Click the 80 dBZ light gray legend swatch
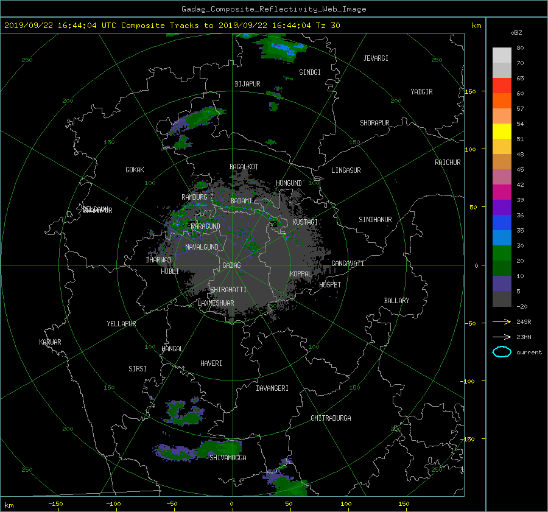 click(x=502, y=55)
